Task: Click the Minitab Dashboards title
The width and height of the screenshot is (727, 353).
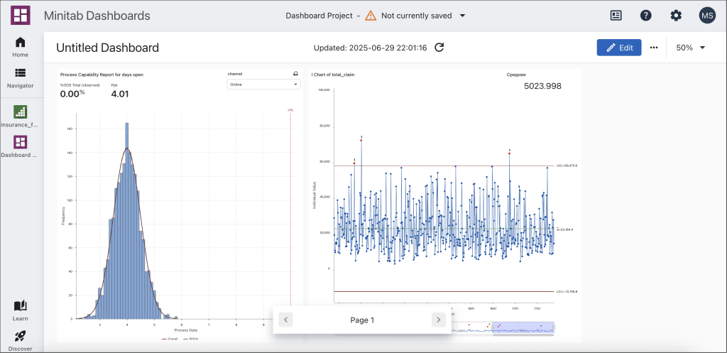Action: [x=97, y=16]
